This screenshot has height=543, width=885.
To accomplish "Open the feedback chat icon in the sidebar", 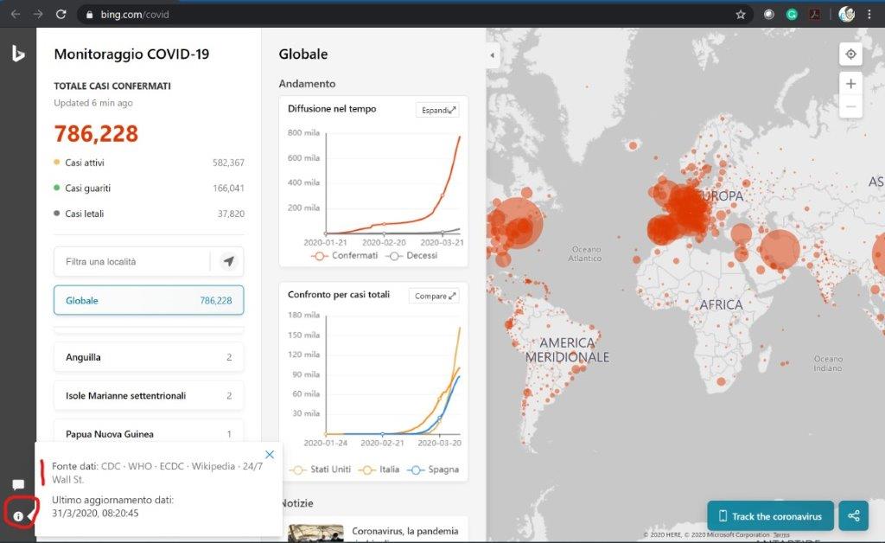I will 18,485.
